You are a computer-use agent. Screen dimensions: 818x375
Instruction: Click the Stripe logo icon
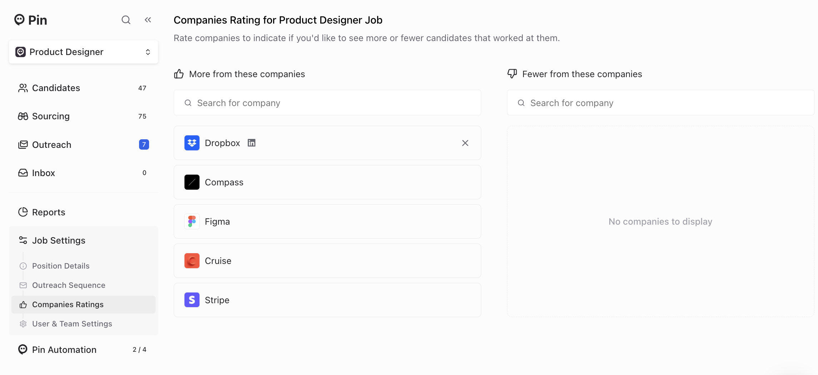point(192,300)
